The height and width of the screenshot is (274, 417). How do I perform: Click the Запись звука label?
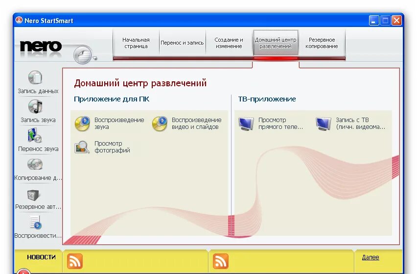click(x=38, y=120)
